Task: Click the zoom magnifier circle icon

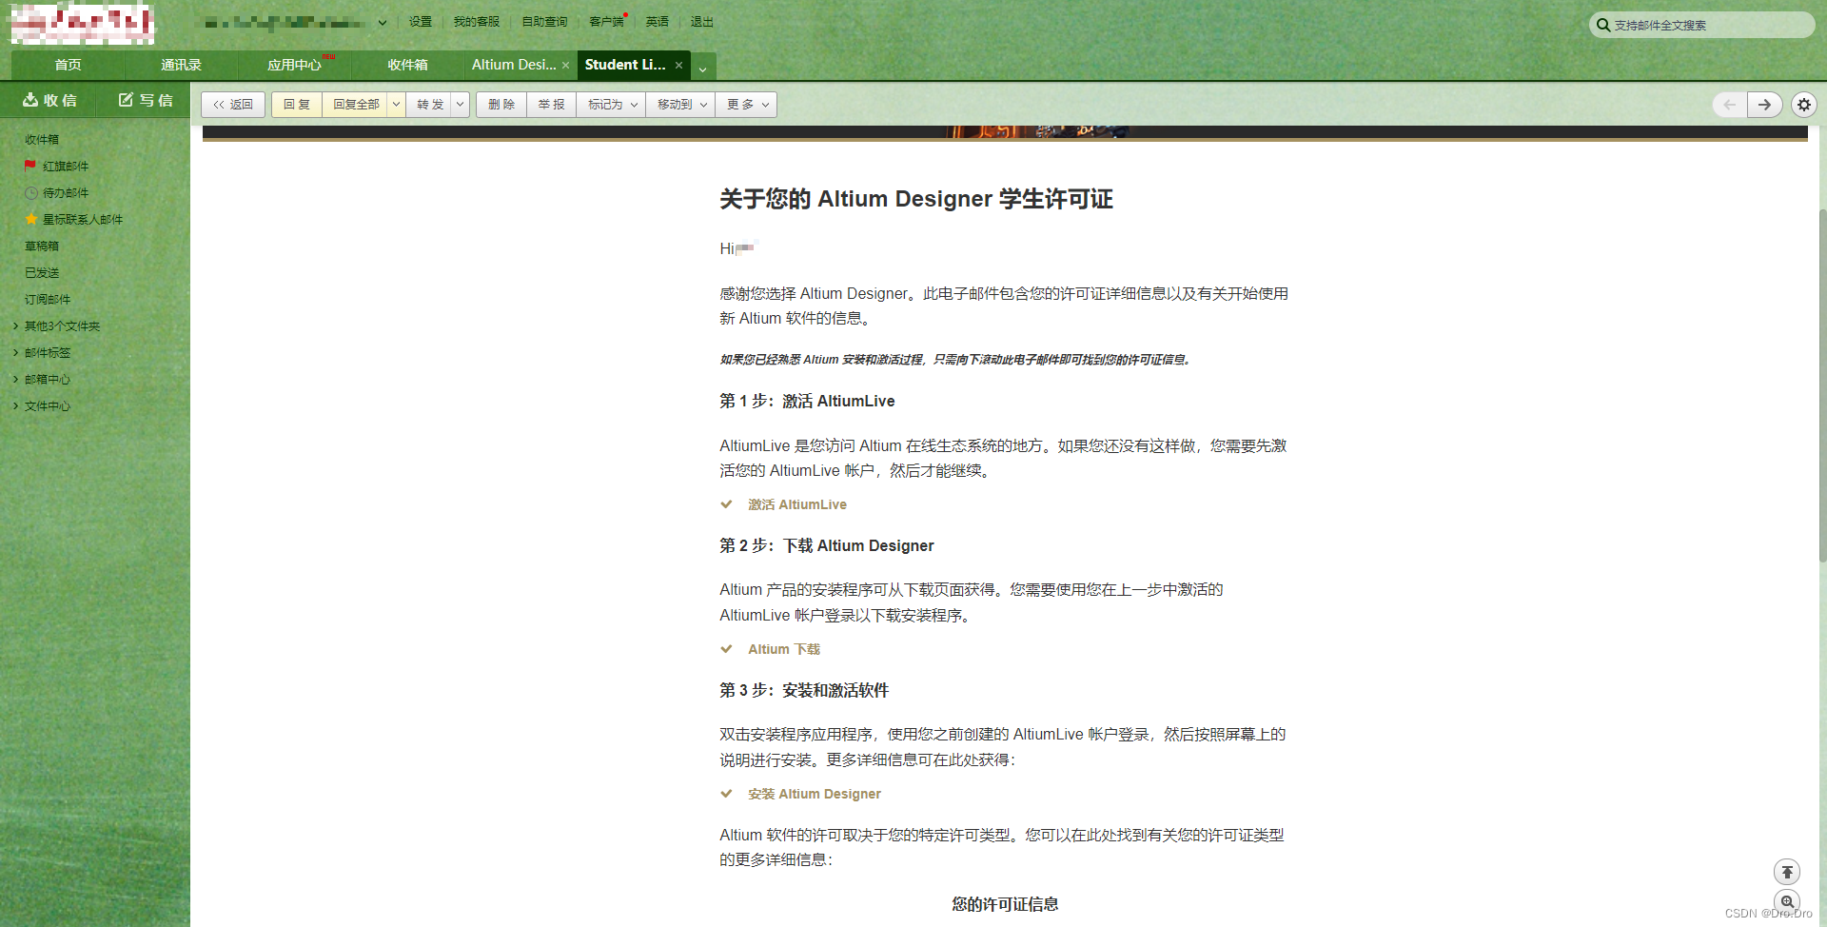Action: point(1787,901)
